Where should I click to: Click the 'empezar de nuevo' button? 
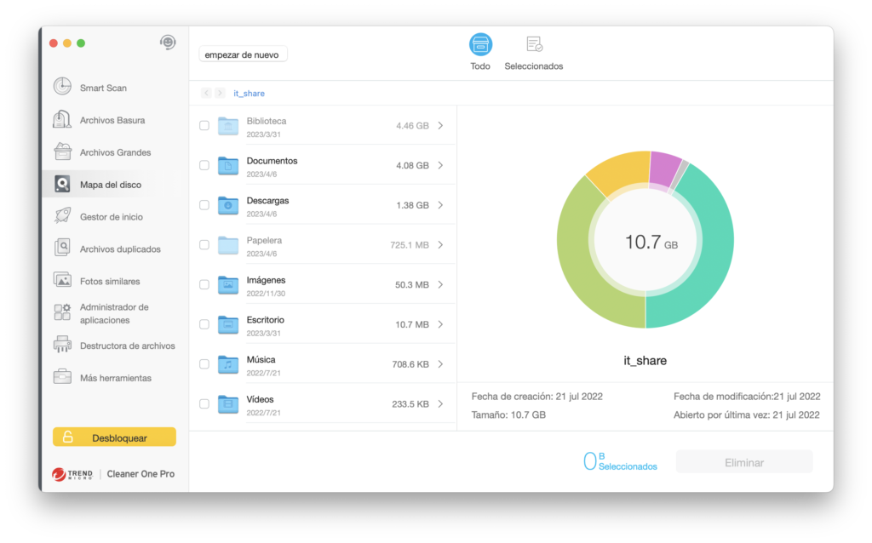click(243, 54)
